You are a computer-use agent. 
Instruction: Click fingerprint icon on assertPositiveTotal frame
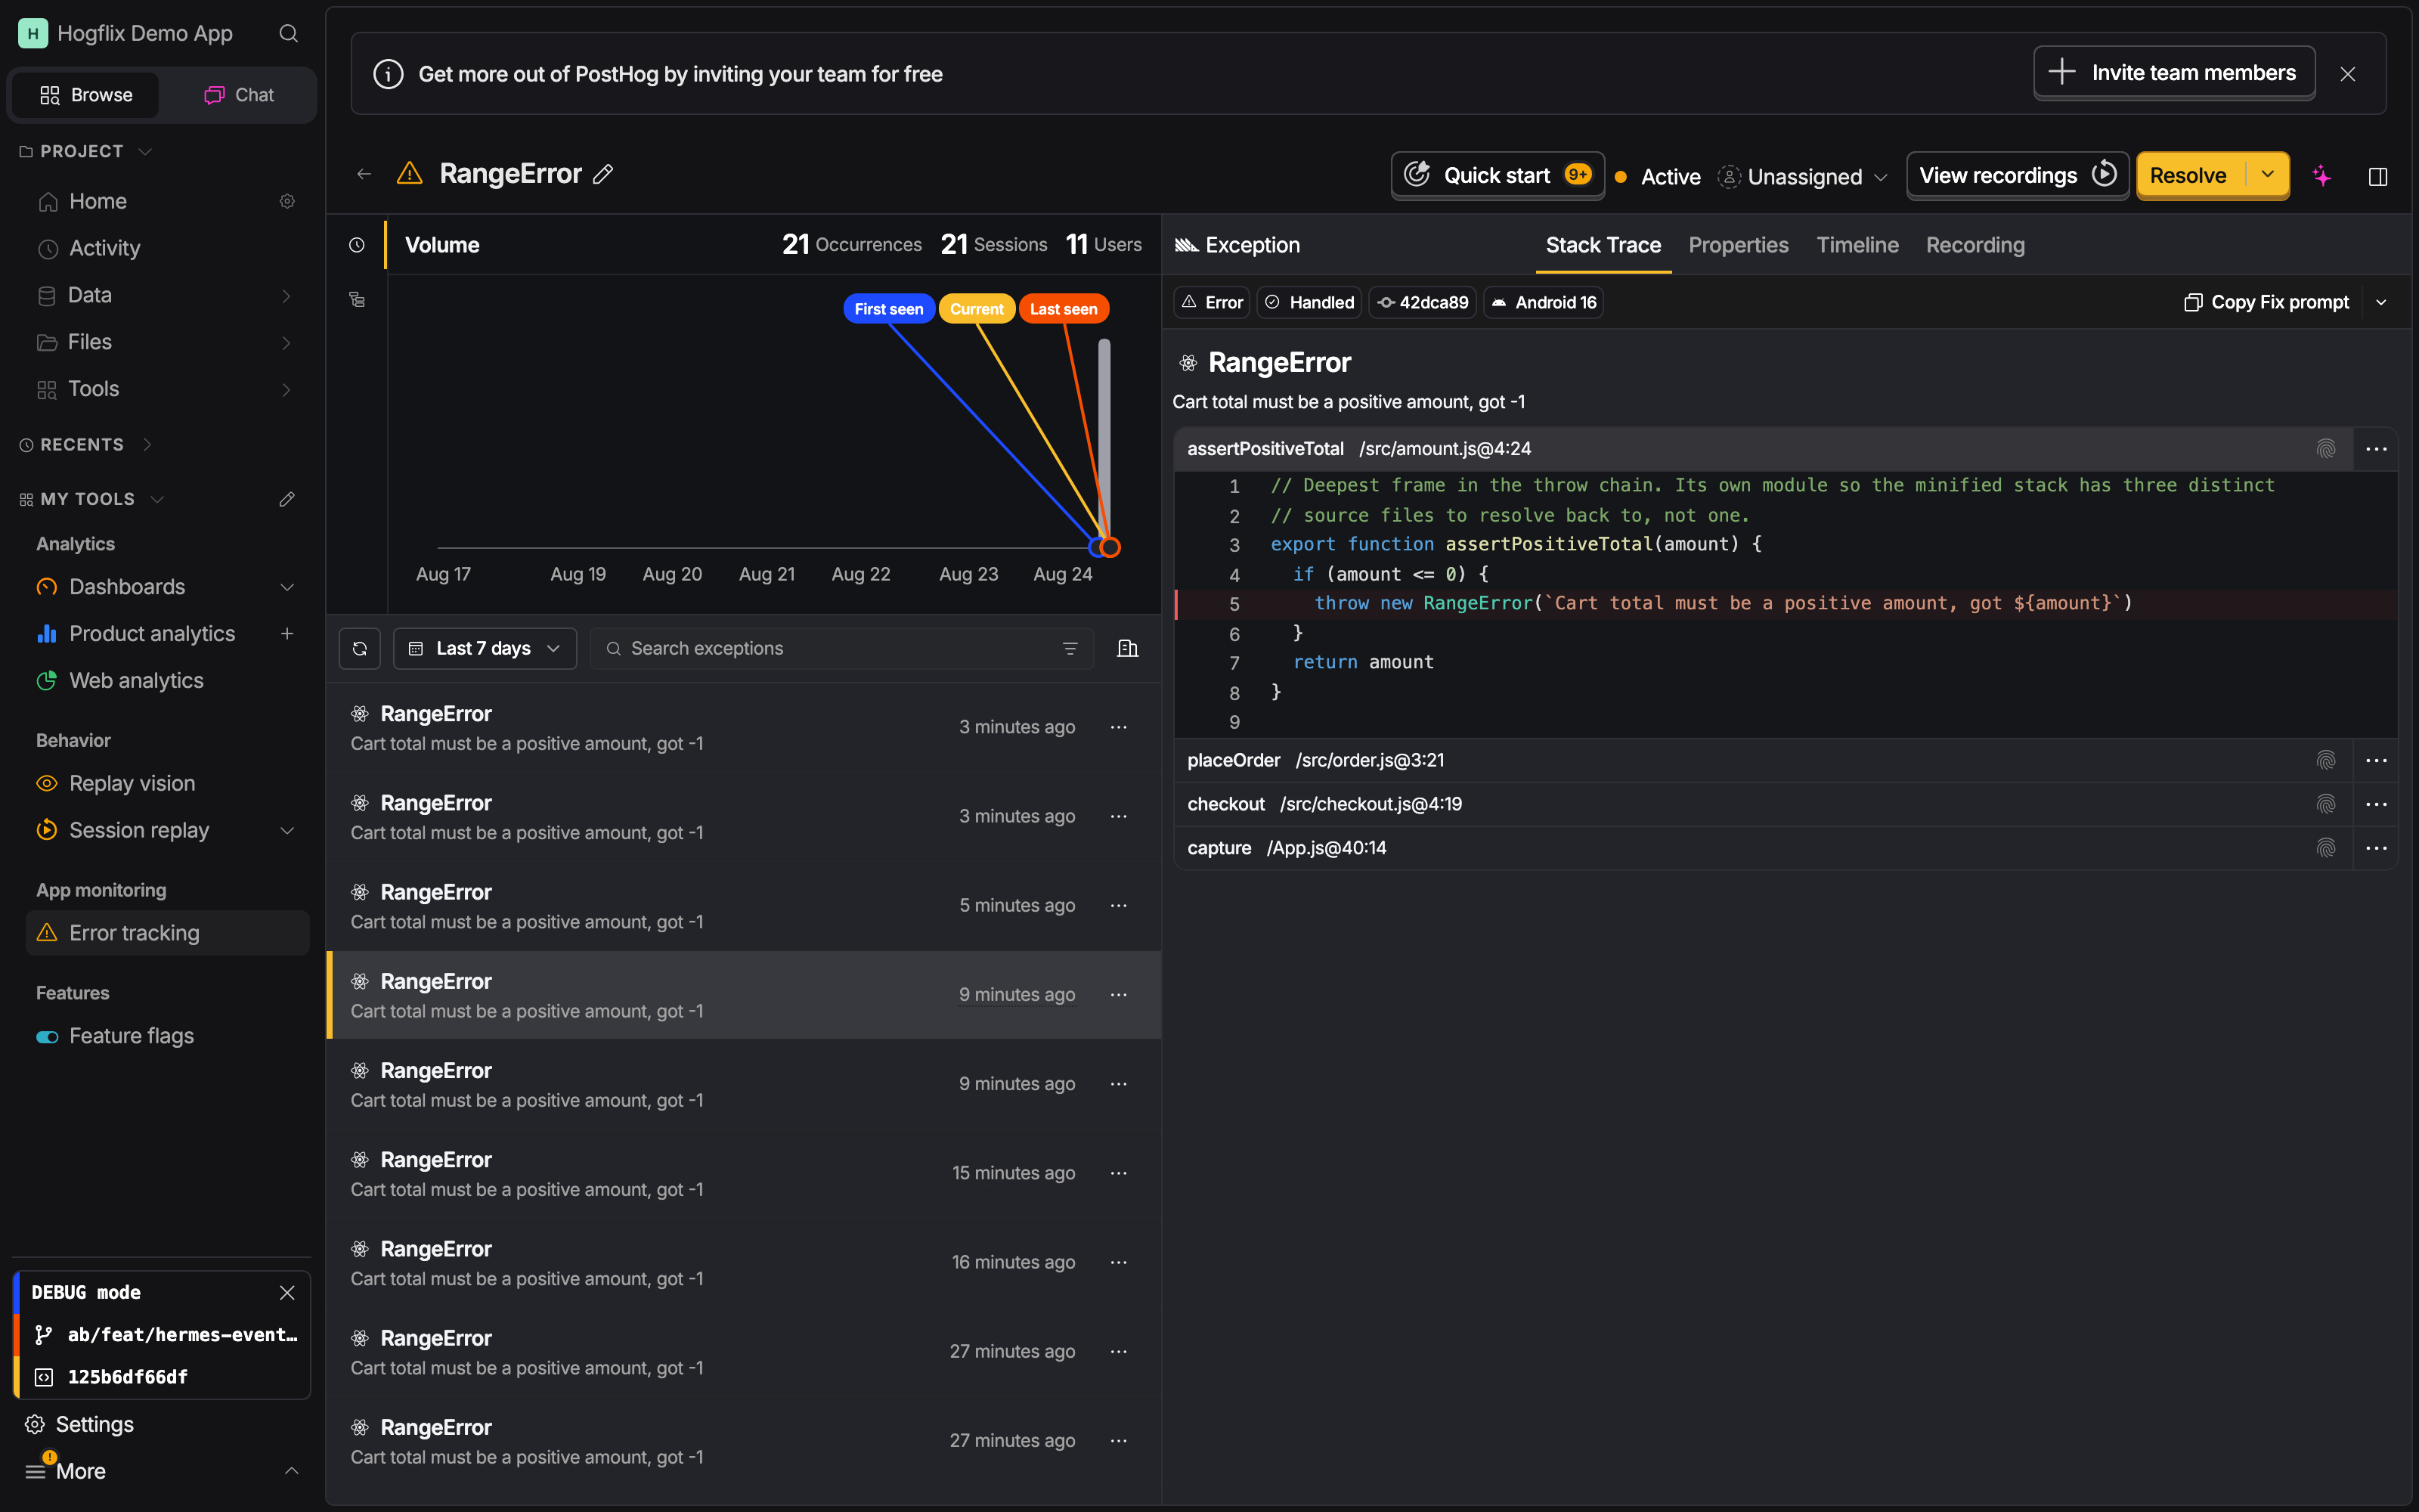[x=2326, y=449]
